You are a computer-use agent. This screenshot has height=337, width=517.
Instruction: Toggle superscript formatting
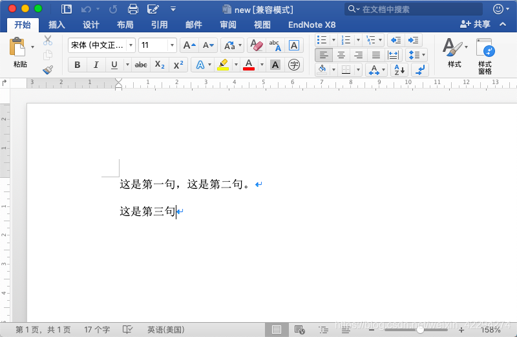(x=178, y=65)
